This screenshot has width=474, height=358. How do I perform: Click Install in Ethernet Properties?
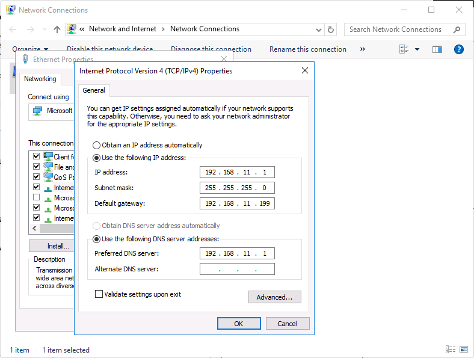[52, 246]
